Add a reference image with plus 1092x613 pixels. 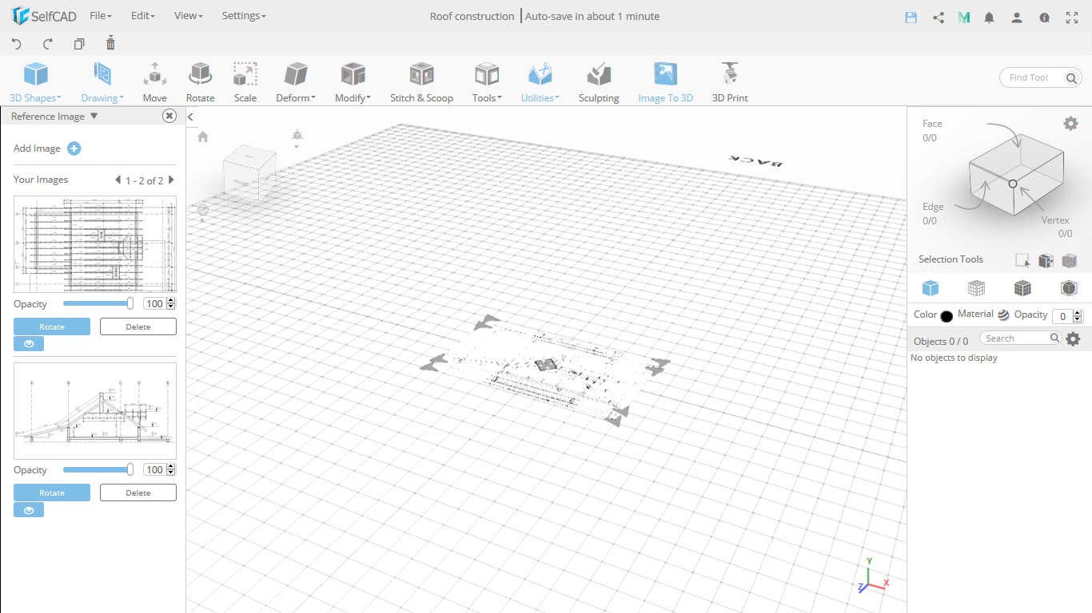74,148
